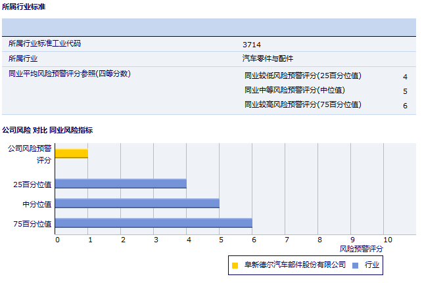Viewport: 422px width, 283px height.
Task: Click the 中分位值 blue bar
Action: 137,204
